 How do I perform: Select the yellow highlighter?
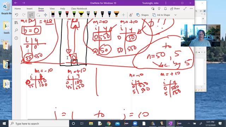tap(81, 14)
